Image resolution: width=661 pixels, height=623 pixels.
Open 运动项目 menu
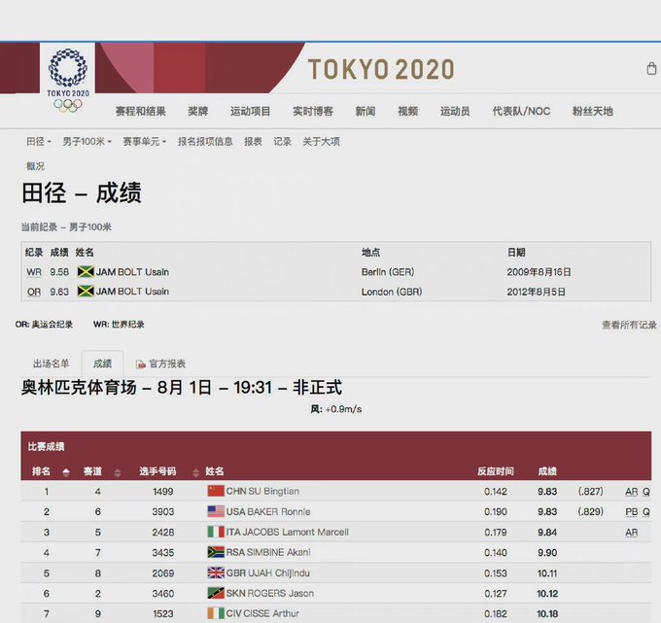251,111
